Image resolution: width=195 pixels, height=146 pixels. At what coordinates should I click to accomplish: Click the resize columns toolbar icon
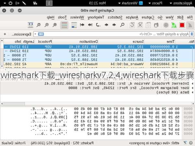[x=31, y=25]
